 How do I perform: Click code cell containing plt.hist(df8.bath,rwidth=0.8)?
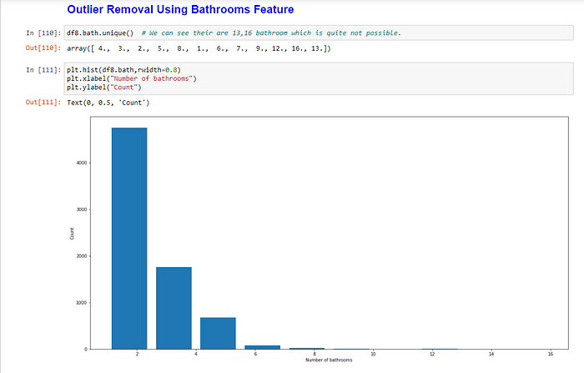(319, 78)
